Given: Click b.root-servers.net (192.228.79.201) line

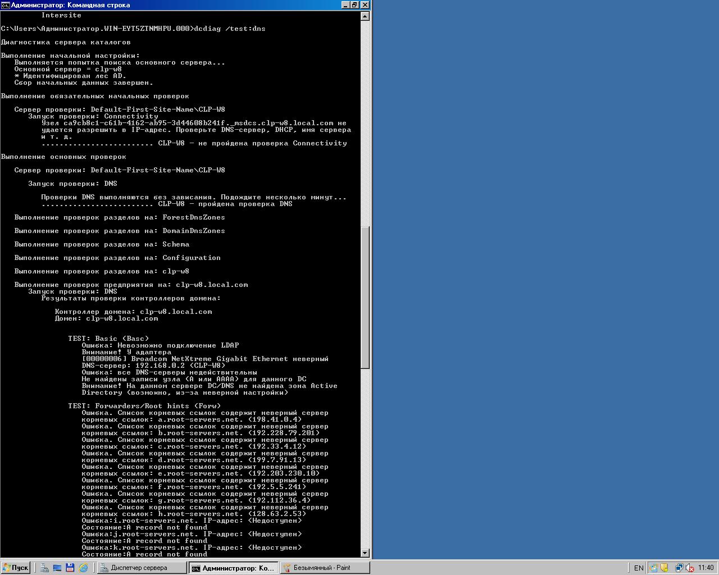Looking at the screenshot, I should 201,433.
